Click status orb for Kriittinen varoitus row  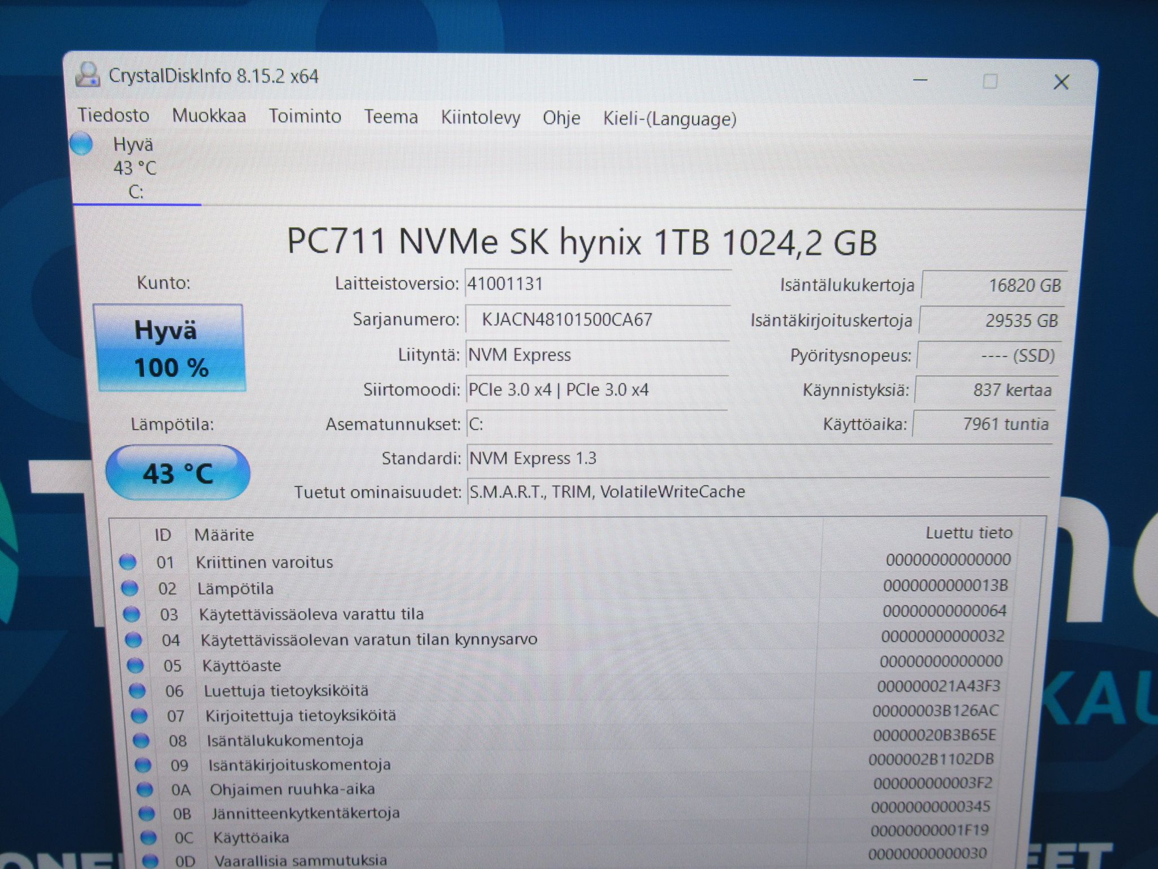tap(128, 562)
